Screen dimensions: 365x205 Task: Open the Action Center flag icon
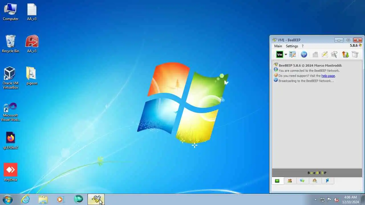(329, 200)
